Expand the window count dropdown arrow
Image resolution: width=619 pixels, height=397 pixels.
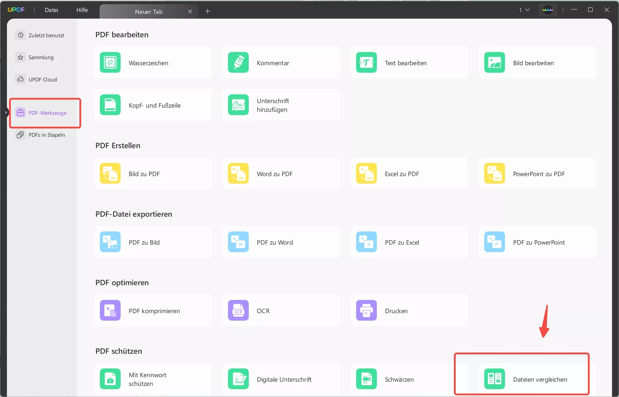pyautogui.click(x=527, y=10)
